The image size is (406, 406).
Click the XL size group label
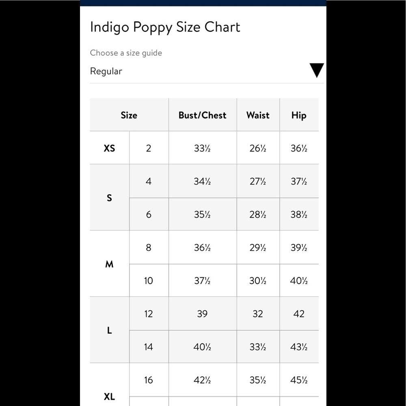(x=109, y=396)
